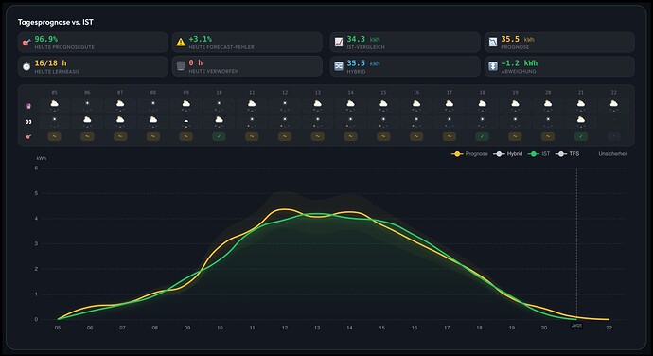Toggle the Unsicherheit band in chart legend
Viewport: 653px width, 356px height.
coord(613,154)
